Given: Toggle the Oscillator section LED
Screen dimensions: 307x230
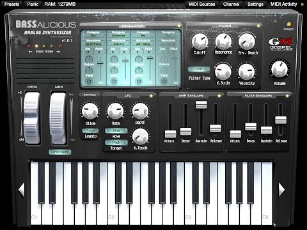Looking at the screenshot, I should coord(179,26).
